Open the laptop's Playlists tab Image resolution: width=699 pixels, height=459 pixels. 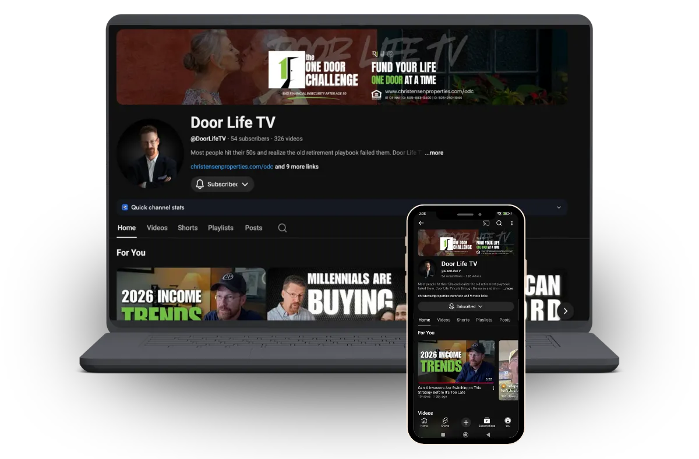(x=221, y=228)
